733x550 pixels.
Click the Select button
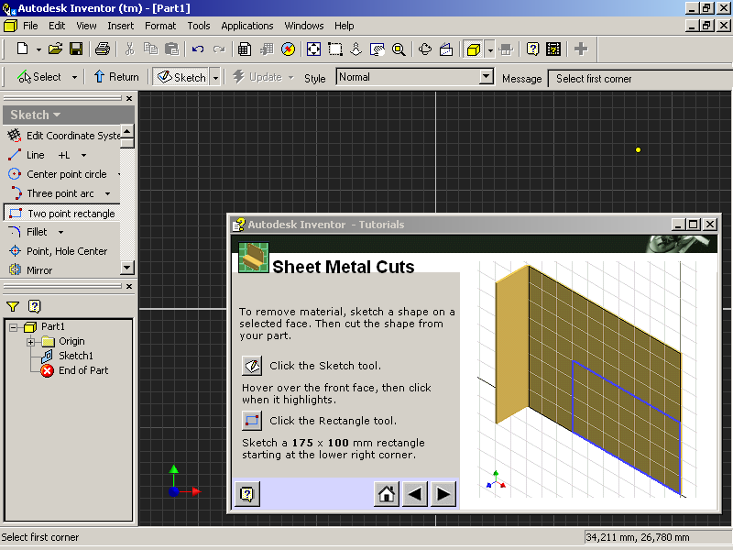pos(39,77)
